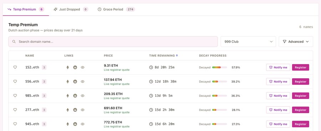Click the 9.31 ETH price
This screenshot has width=321, height=131.
tap(111, 65)
